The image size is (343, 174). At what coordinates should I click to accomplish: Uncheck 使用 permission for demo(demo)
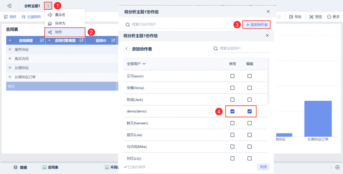click(232, 111)
